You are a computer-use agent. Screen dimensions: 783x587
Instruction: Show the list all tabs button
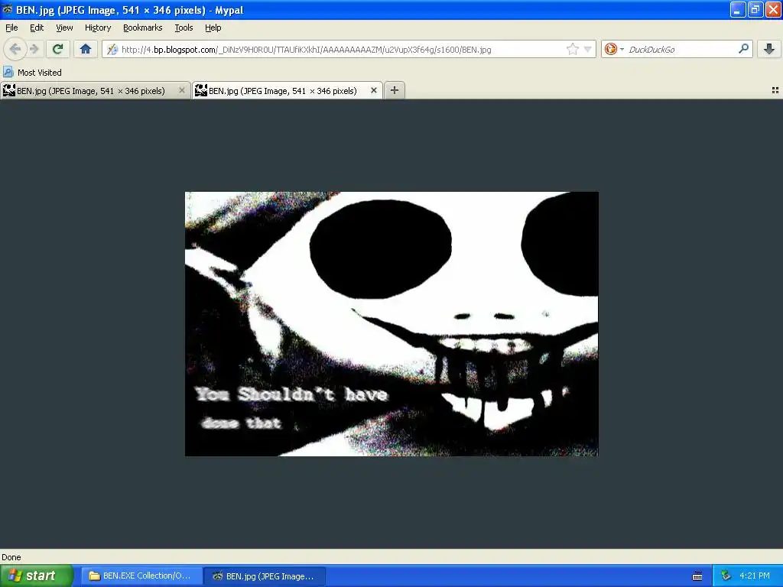pyautogui.click(x=775, y=90)
